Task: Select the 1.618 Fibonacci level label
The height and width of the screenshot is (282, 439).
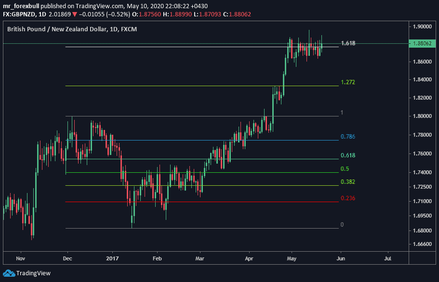Action: pyautogui.click(x=347, y=43)
